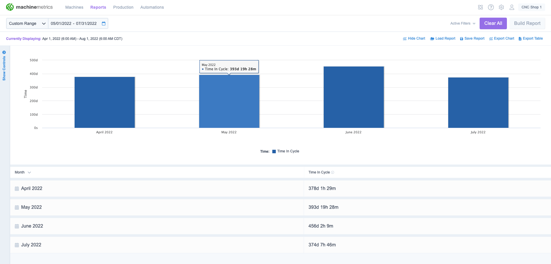Image resolution: width=551 pixels, height=264 pixels.
Task: Open the settings gear icon
Action: click(501, 7)
